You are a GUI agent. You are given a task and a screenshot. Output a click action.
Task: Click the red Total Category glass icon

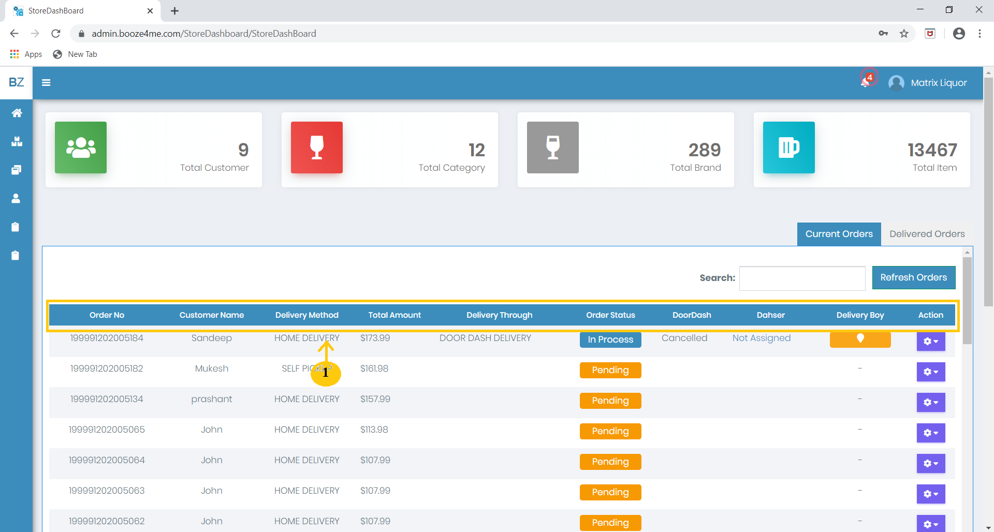coord(317,147)
